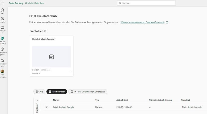
Task: Click external link icon after OneLake-Datenhub link
Action: point(167,22)
